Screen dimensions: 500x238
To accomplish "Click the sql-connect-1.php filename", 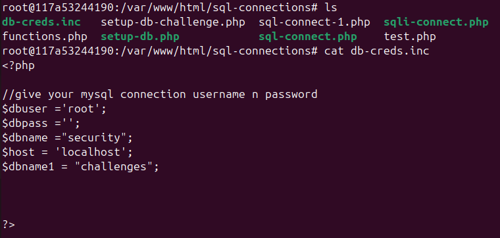I will coord(314,22).
